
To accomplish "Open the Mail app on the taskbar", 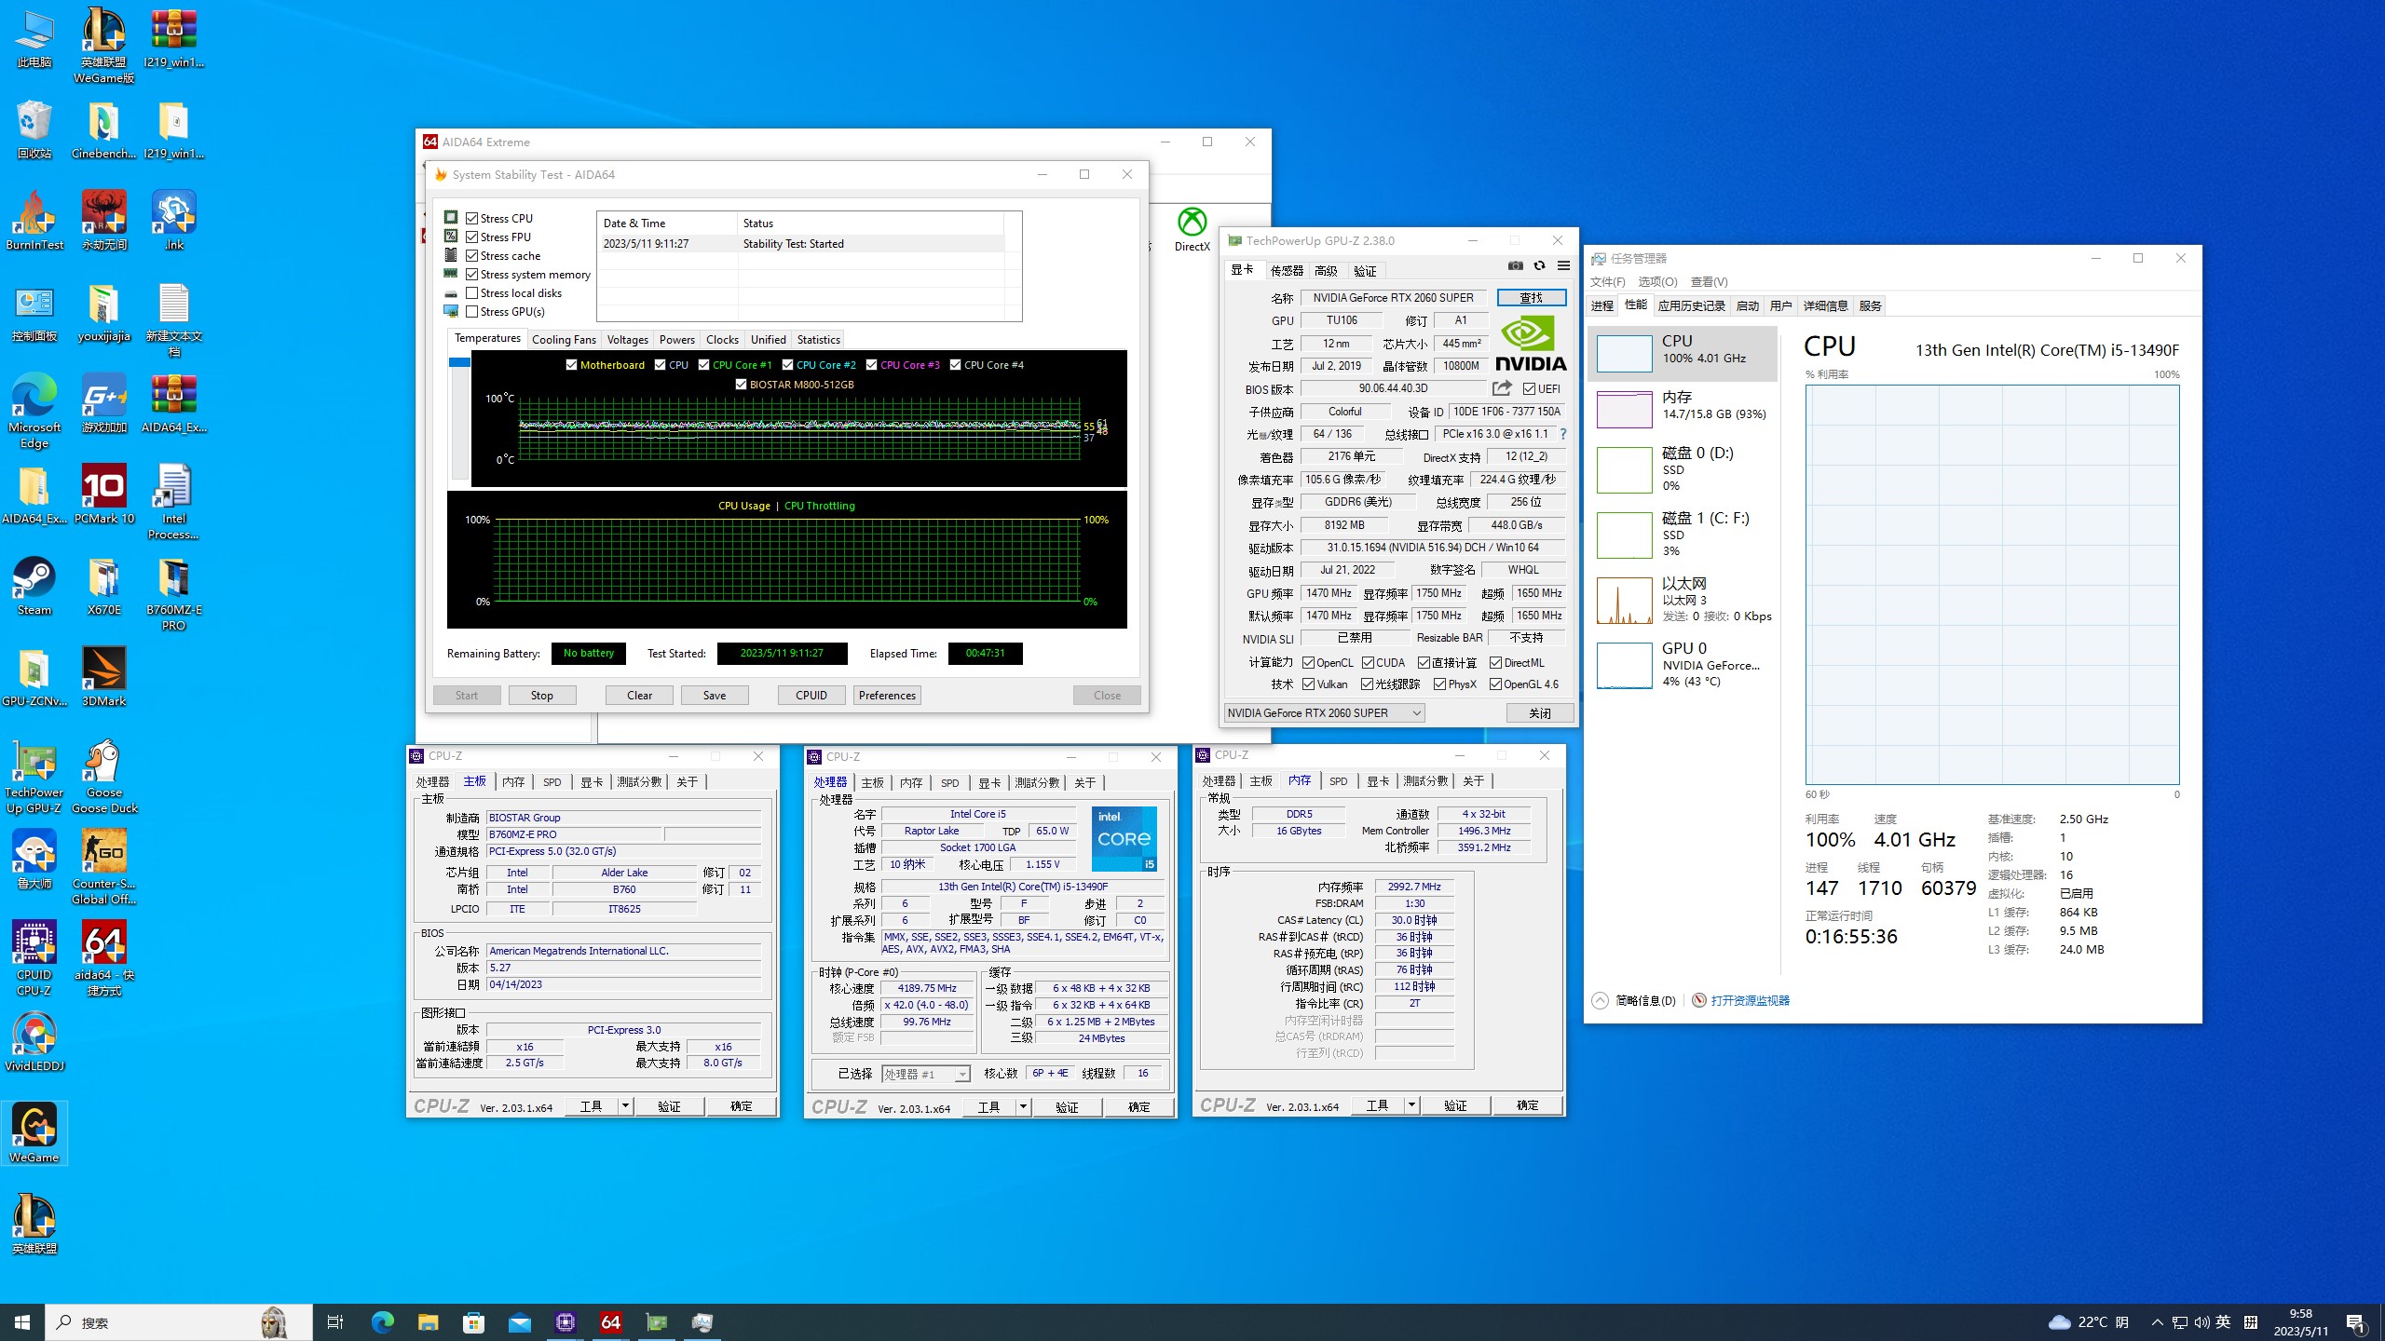I will (519, 1322).
